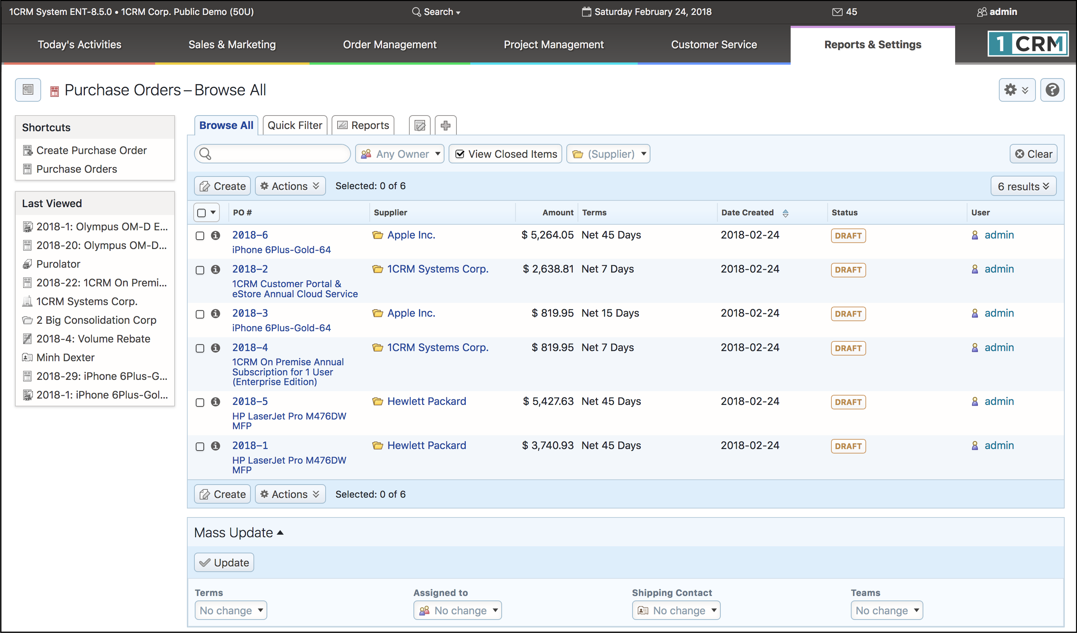Open the Search dropdown in top bar
Screen dimensions: 1077x633
(x=436, y=12)
